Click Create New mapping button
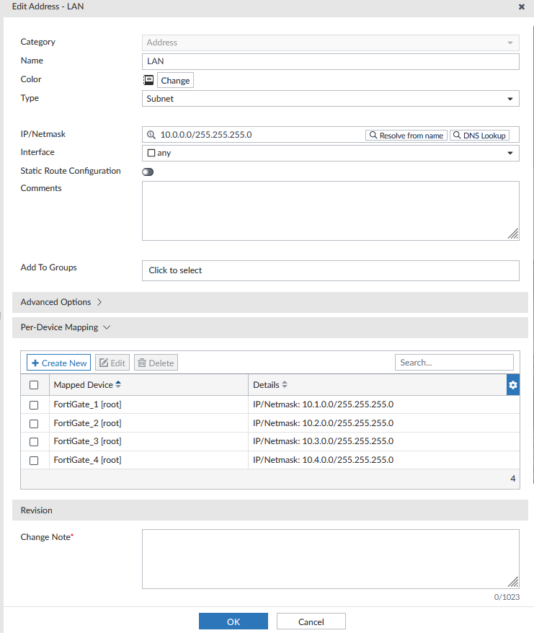This screenshot has width=534, height=633. [59, 363]
